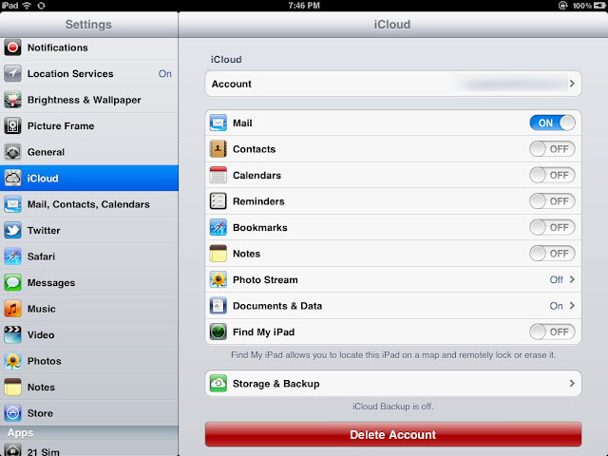The height and width of the screenshot is (456, 608).
Task: Tap the Notifications icon in sidebar
Action: 12,47
